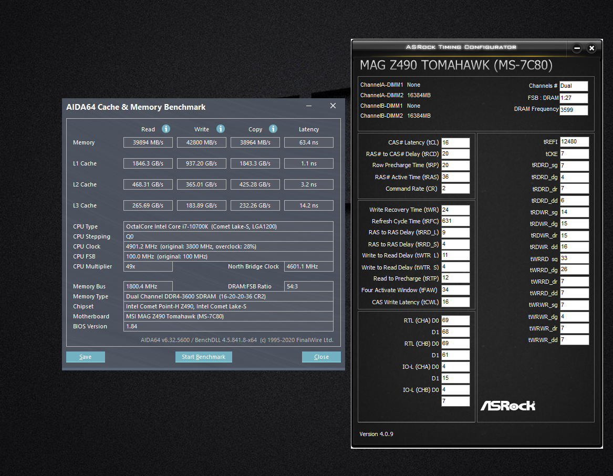The height and width of the screenshot is (476, 613).
Task: Minimize the ASRock Timing Configurator window
Action: [577, 48]
